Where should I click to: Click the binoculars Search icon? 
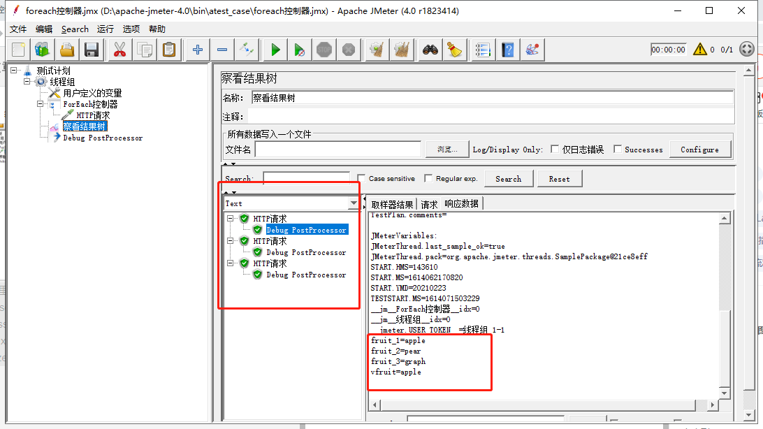point(430,50)
